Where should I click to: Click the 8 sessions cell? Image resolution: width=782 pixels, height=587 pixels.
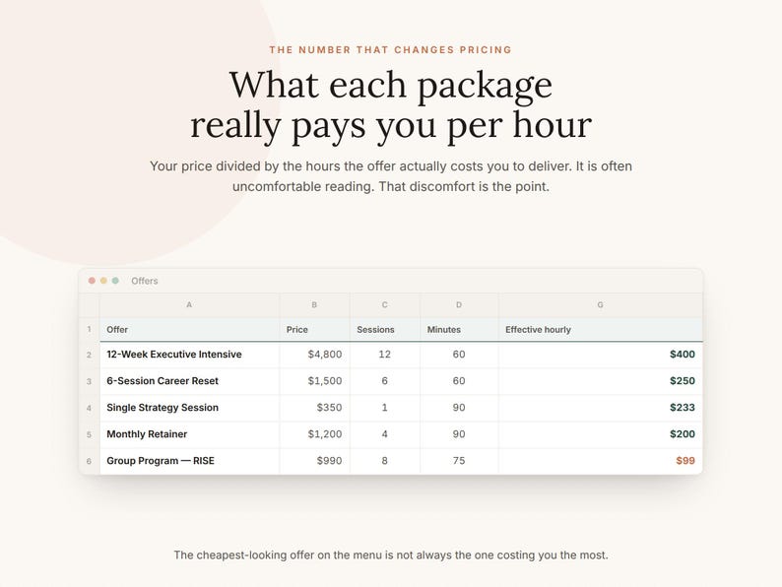pos(385,461)
